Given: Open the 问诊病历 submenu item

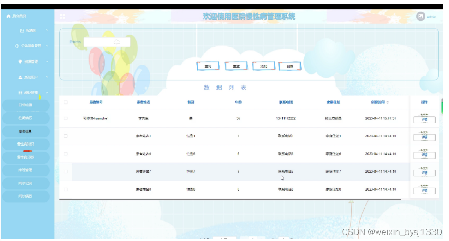Looking at the screenshot, I should point(26,196).
